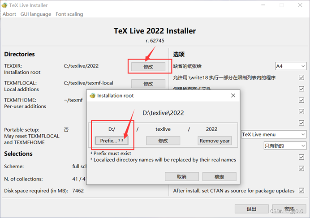Click 修改 button next to TEXDIR path
Screen dimensions: 310x218
148,67
